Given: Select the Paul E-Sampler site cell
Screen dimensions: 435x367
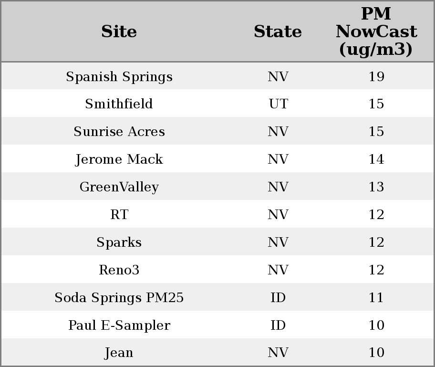Looking at the screenshot, I should click(119, 325).
